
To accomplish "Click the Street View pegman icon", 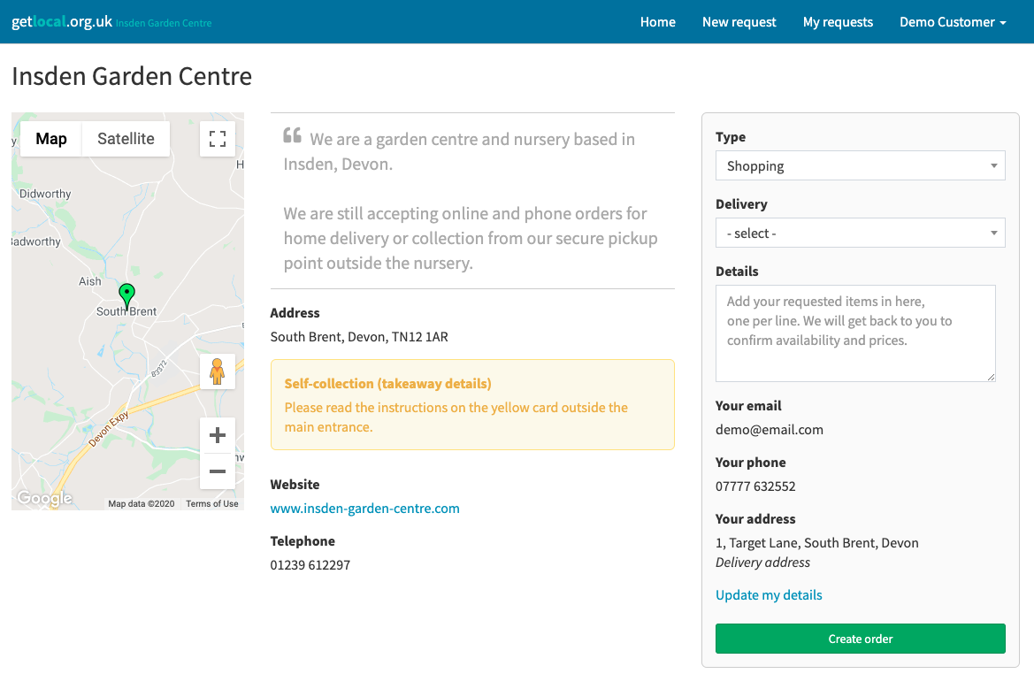I will 218,371.
